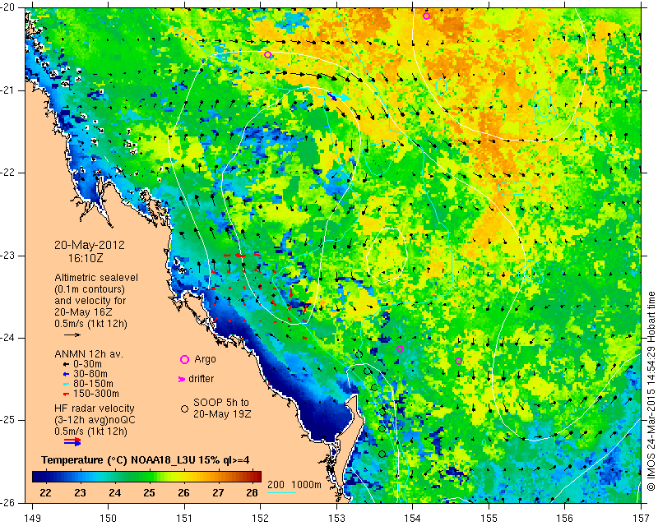Click the latitude axis label '-23'
The image size is (658, 526).
[8, 256]
